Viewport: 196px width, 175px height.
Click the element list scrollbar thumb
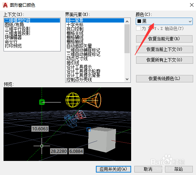[x=127, y=39]
